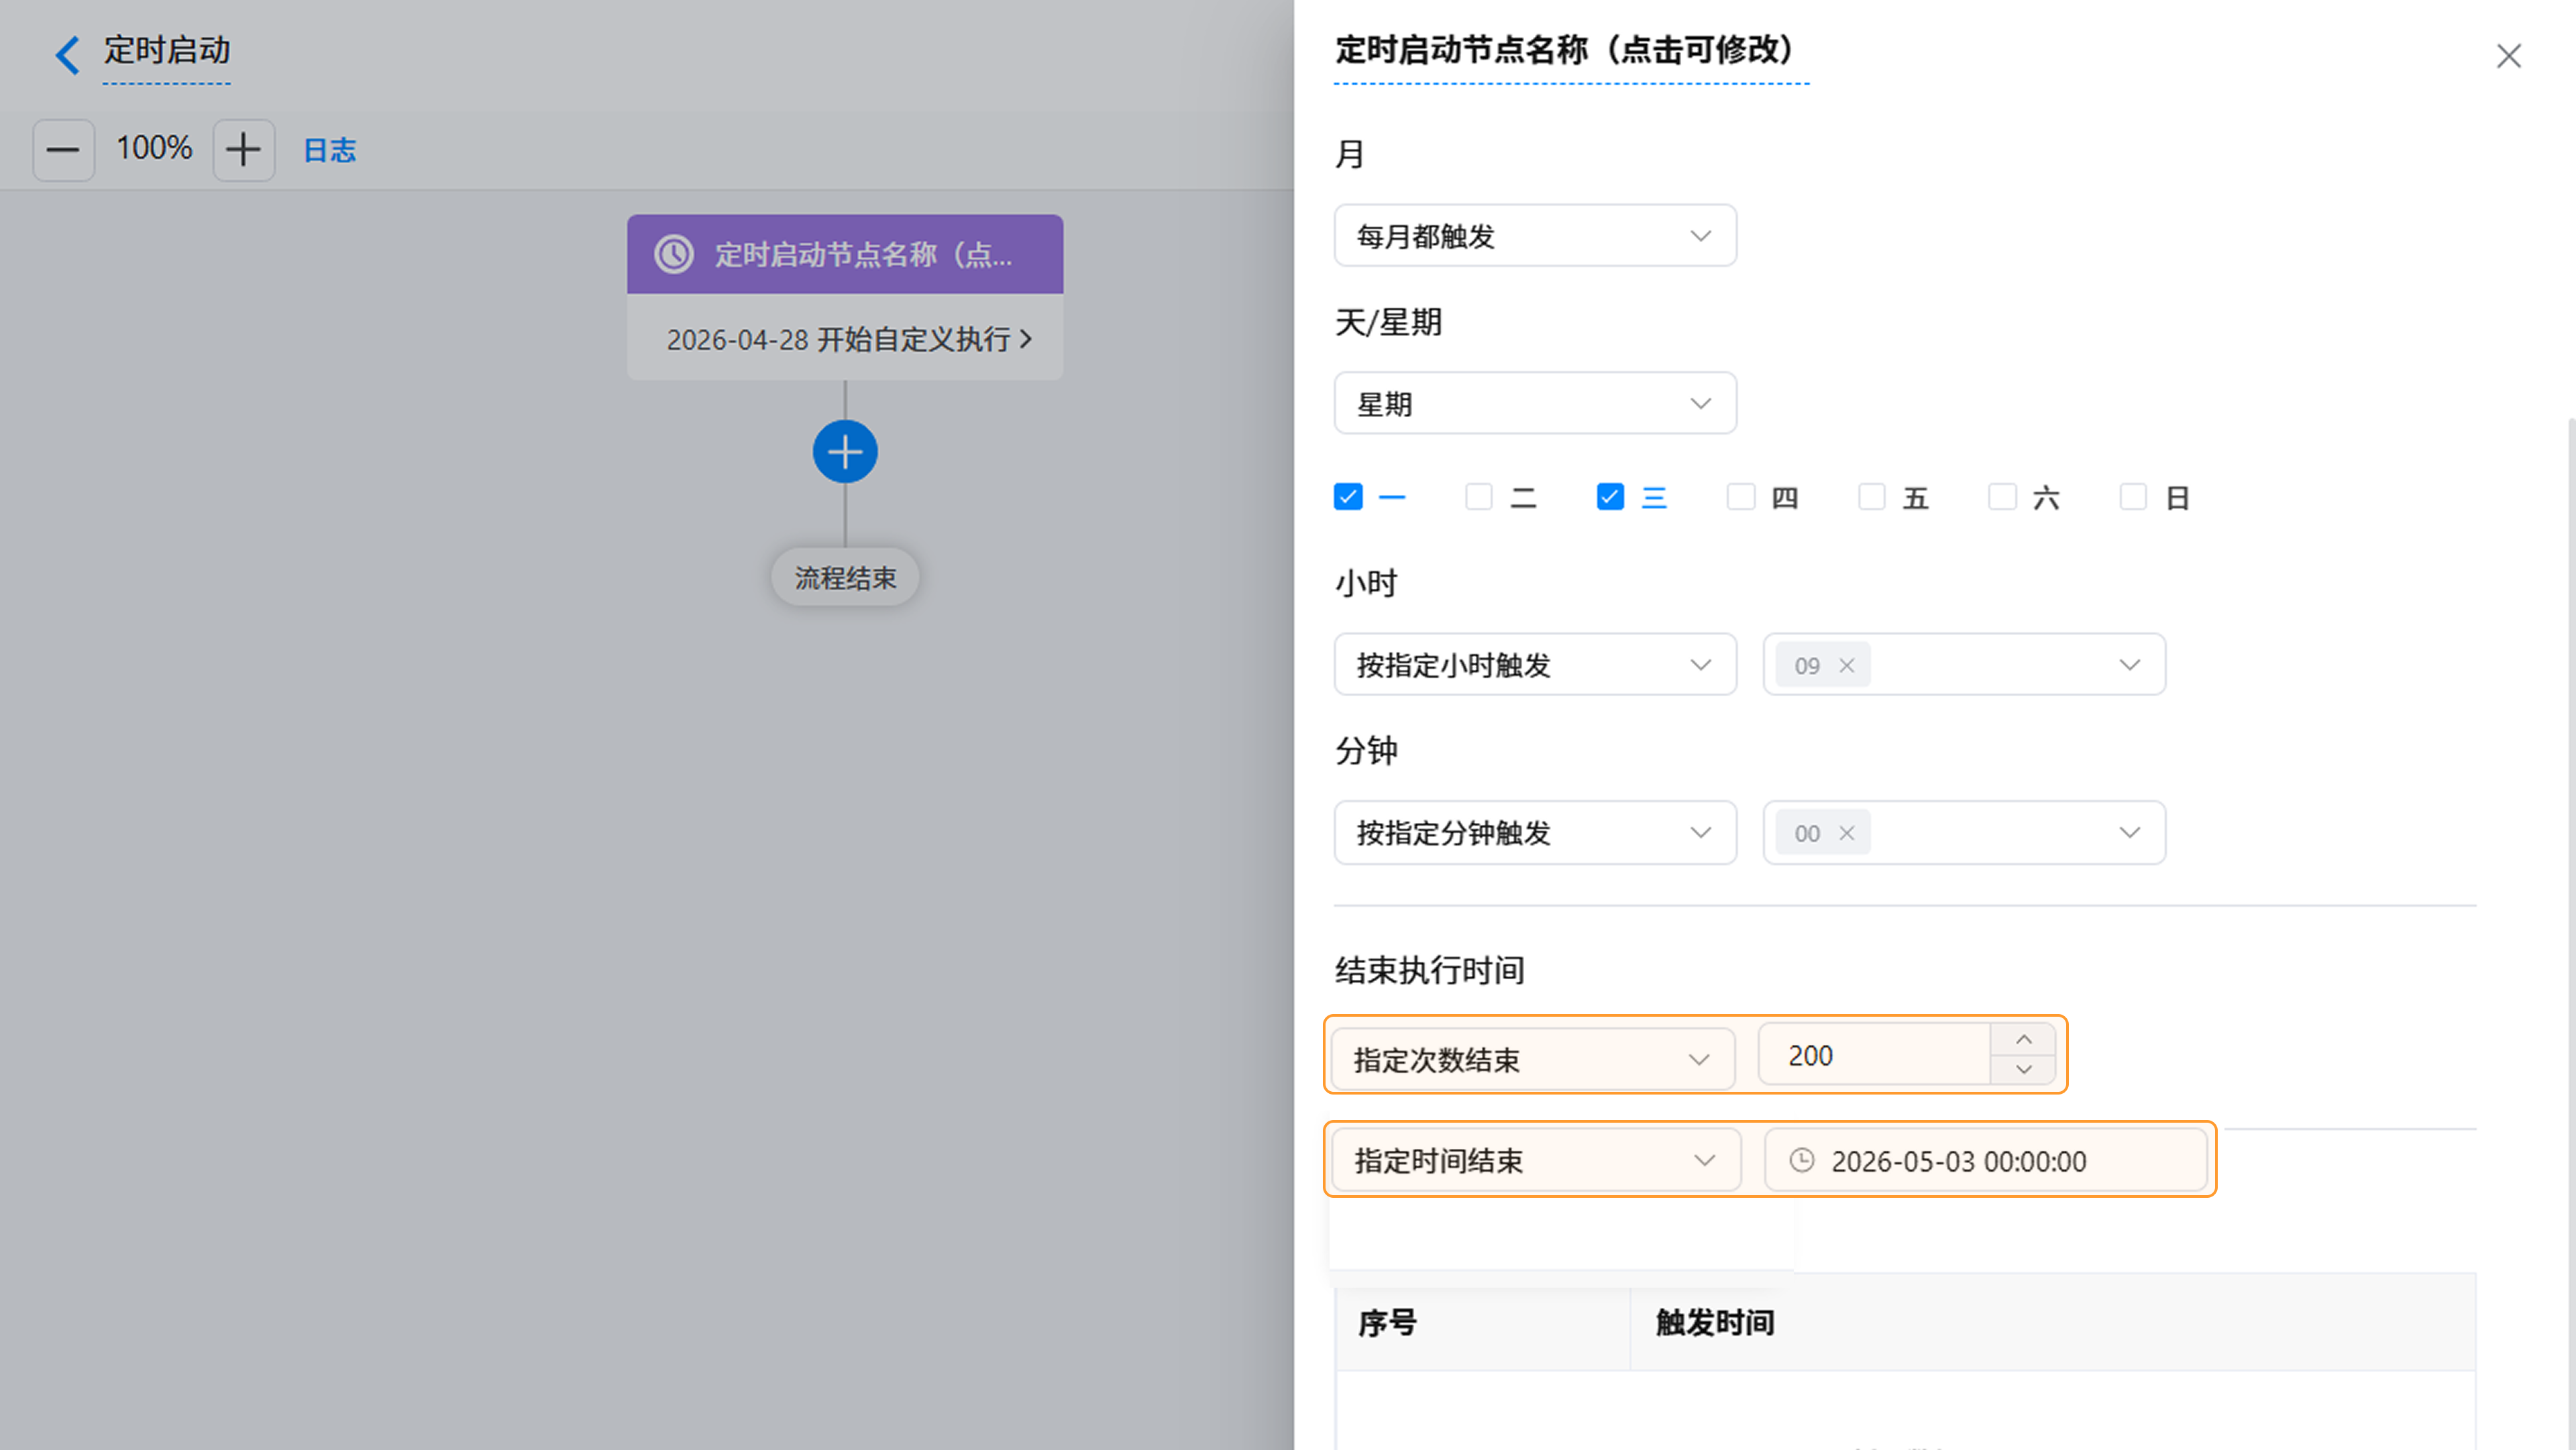Open the 指定次数结束 dropdown
Screen dimensions: 2576x1450
(x=1533, y=1059)
